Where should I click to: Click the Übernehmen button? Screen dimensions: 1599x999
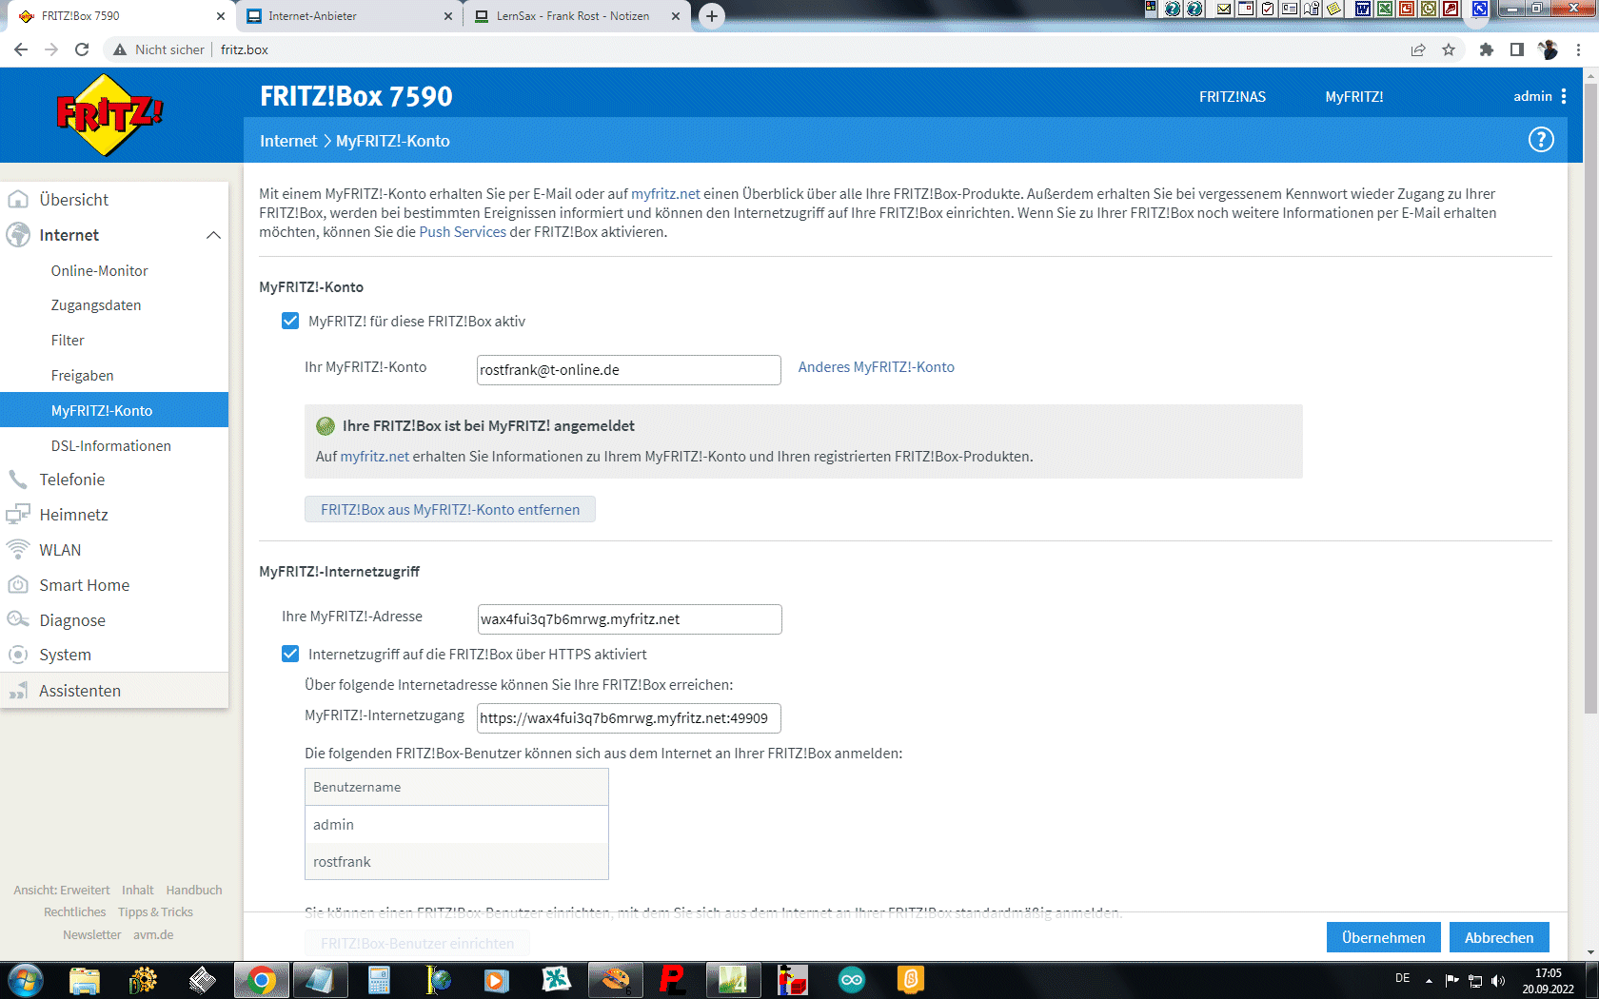point(1384,937)
